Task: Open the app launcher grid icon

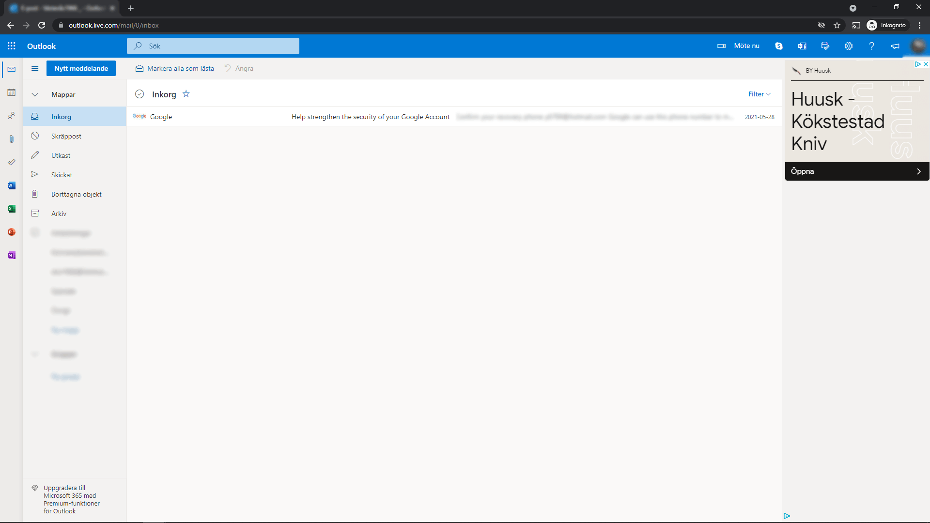Action: 12,46
